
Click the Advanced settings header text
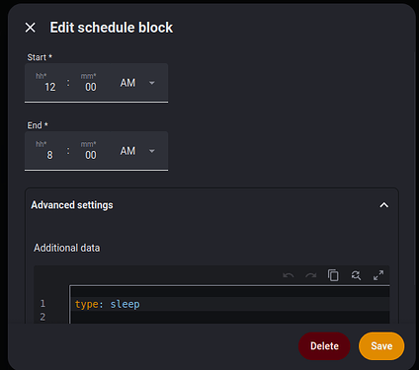72,205
